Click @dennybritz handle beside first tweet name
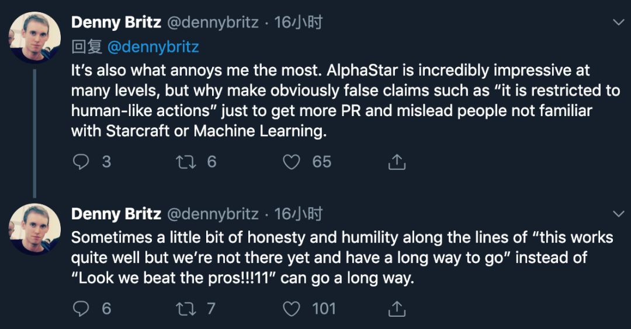The width and height of the screenshot is (631, 329). pyautogui.click(x=213, y=23)
